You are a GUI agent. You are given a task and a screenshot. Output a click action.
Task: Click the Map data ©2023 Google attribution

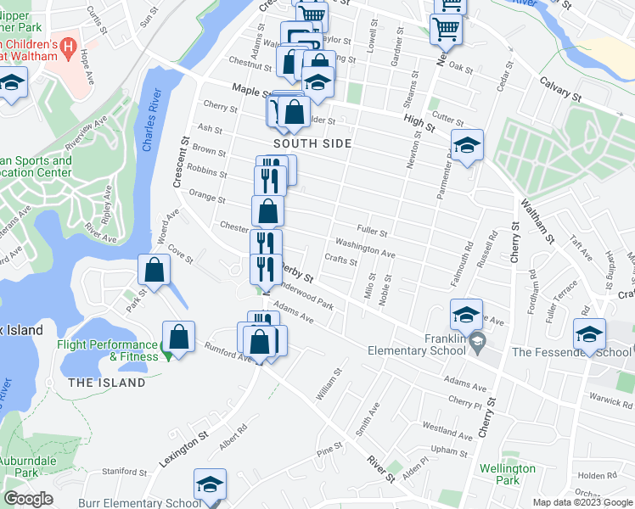pyautogui.click(x=583, y=502)
